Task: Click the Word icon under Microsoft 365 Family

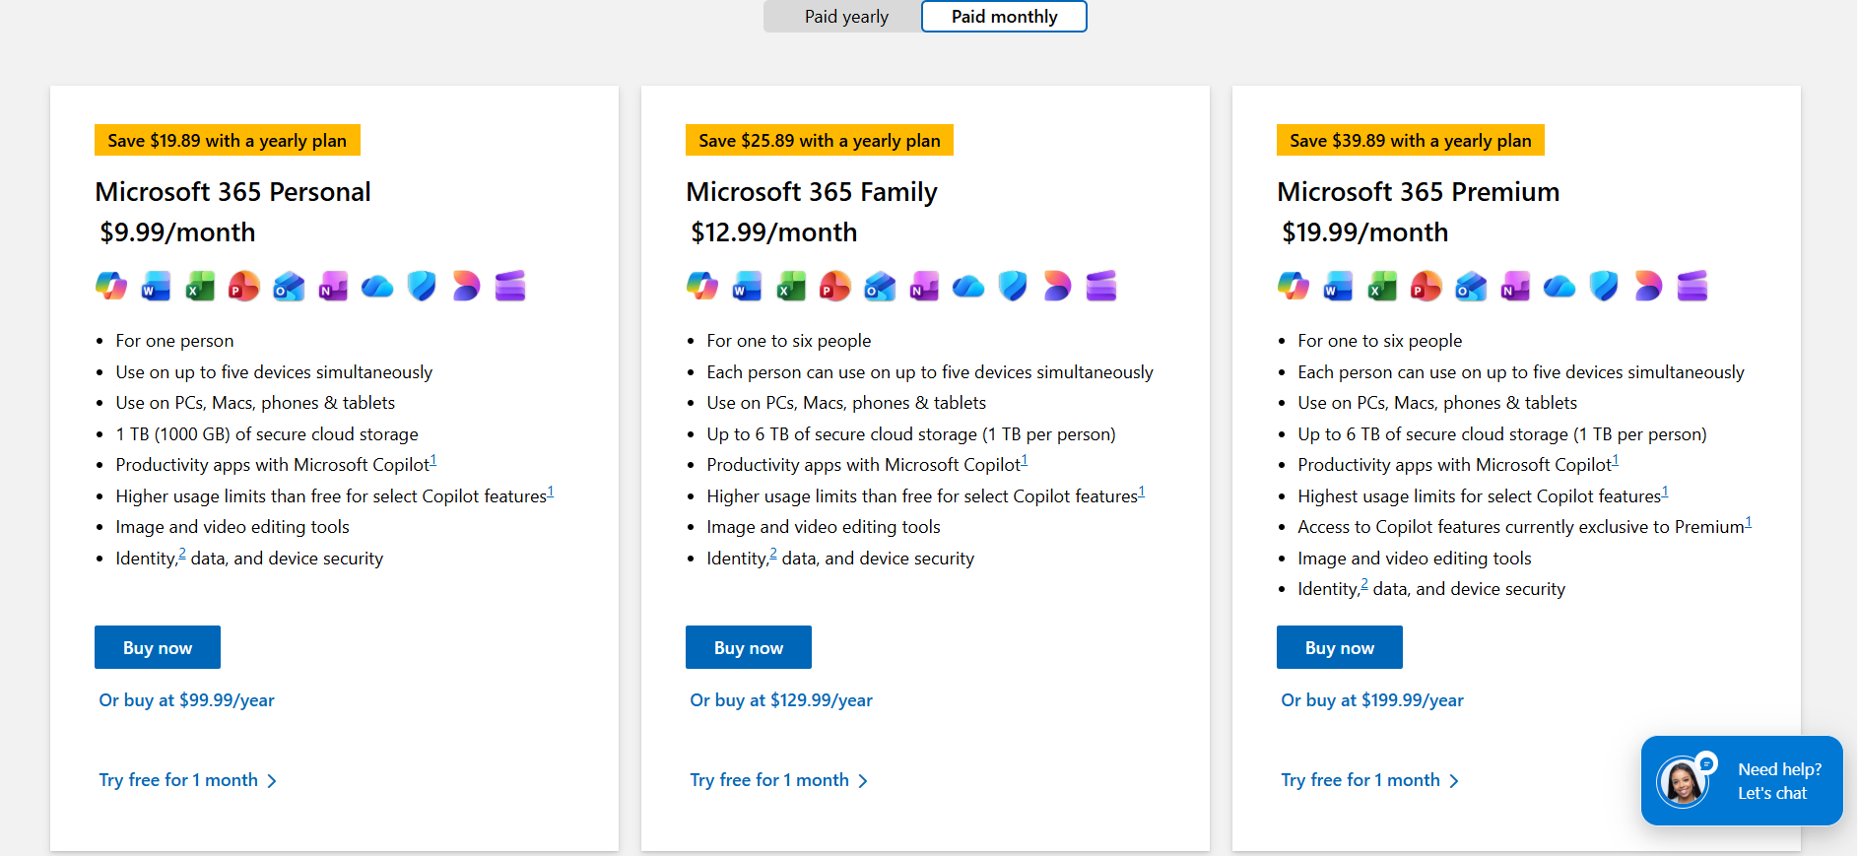Action: coord(747,287)
